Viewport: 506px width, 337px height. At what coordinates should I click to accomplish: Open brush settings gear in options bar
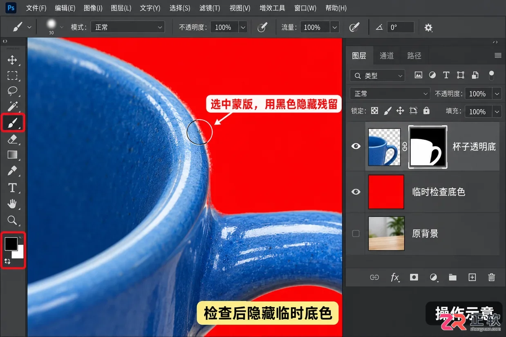pyautogui.click(x=428, y=27)
